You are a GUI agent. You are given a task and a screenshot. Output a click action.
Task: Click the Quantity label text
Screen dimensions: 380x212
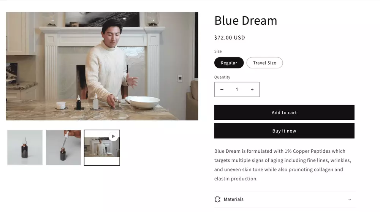222,77
